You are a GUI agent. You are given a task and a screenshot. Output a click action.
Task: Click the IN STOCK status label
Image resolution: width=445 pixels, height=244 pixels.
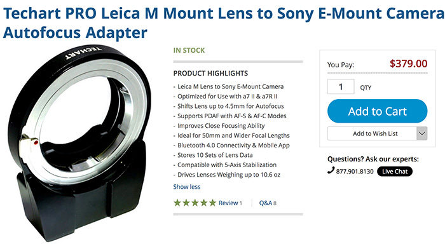click(x=189, y=50)
